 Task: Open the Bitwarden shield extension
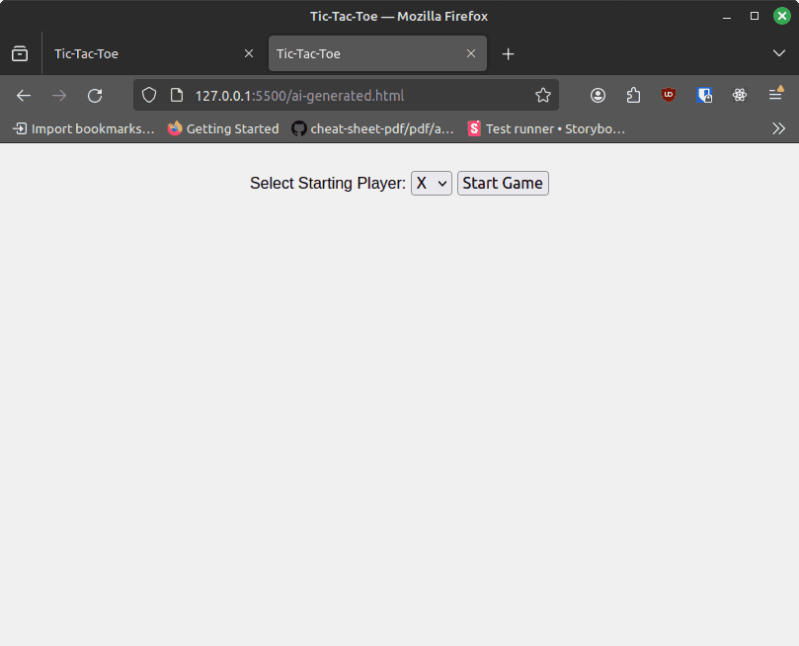(x=704, y=96)
